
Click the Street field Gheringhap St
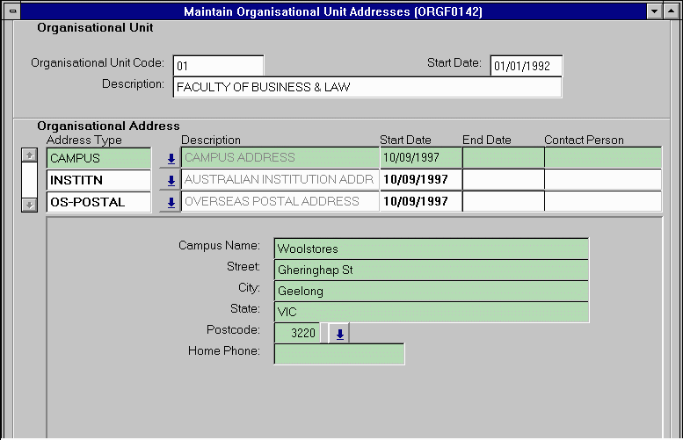tap(431, 270)
